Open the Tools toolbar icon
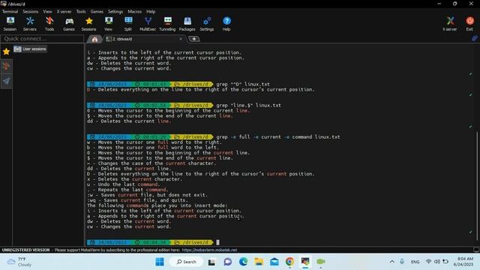Screen dimensions: 480x270 coord(49,24)
